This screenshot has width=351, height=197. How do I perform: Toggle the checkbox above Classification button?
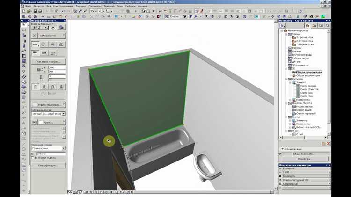tap(33, 158)
